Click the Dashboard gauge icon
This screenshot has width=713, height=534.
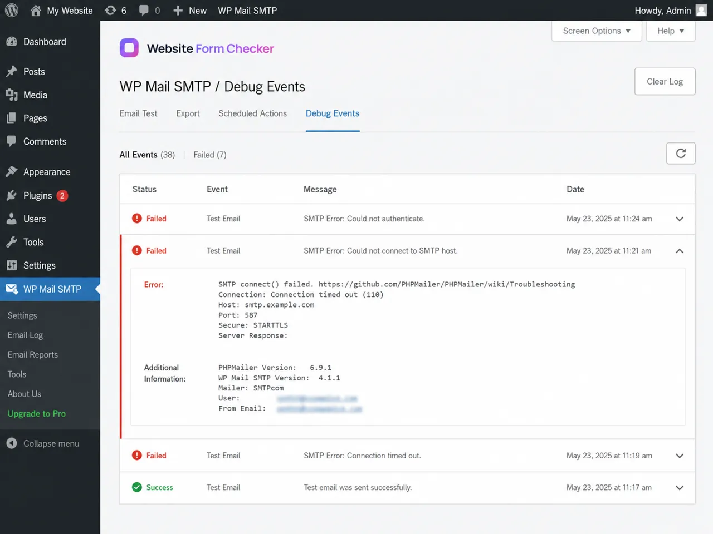point(12,42)
